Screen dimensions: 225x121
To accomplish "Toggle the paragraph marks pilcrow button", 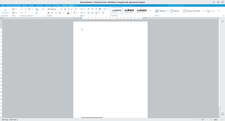I will tap(103, 13).
